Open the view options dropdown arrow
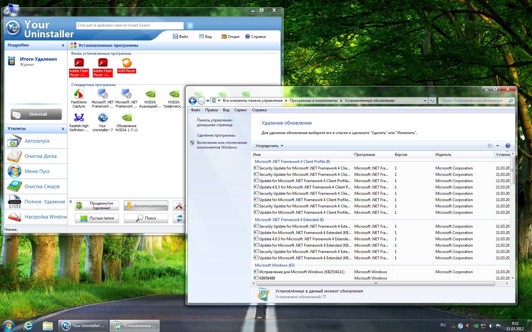Viewport: 532px width, 332px height. (497, 146)
